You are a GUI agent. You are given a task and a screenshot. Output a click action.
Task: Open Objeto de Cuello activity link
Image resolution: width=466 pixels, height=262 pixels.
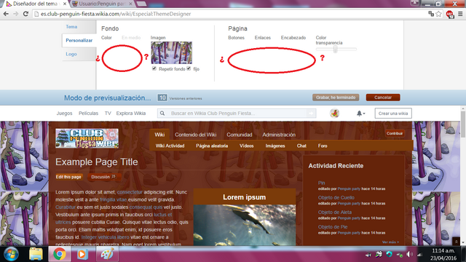pos(336,197)
